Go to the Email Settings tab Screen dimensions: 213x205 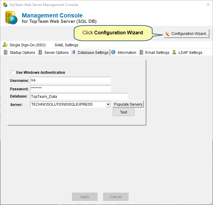[154, 52]
